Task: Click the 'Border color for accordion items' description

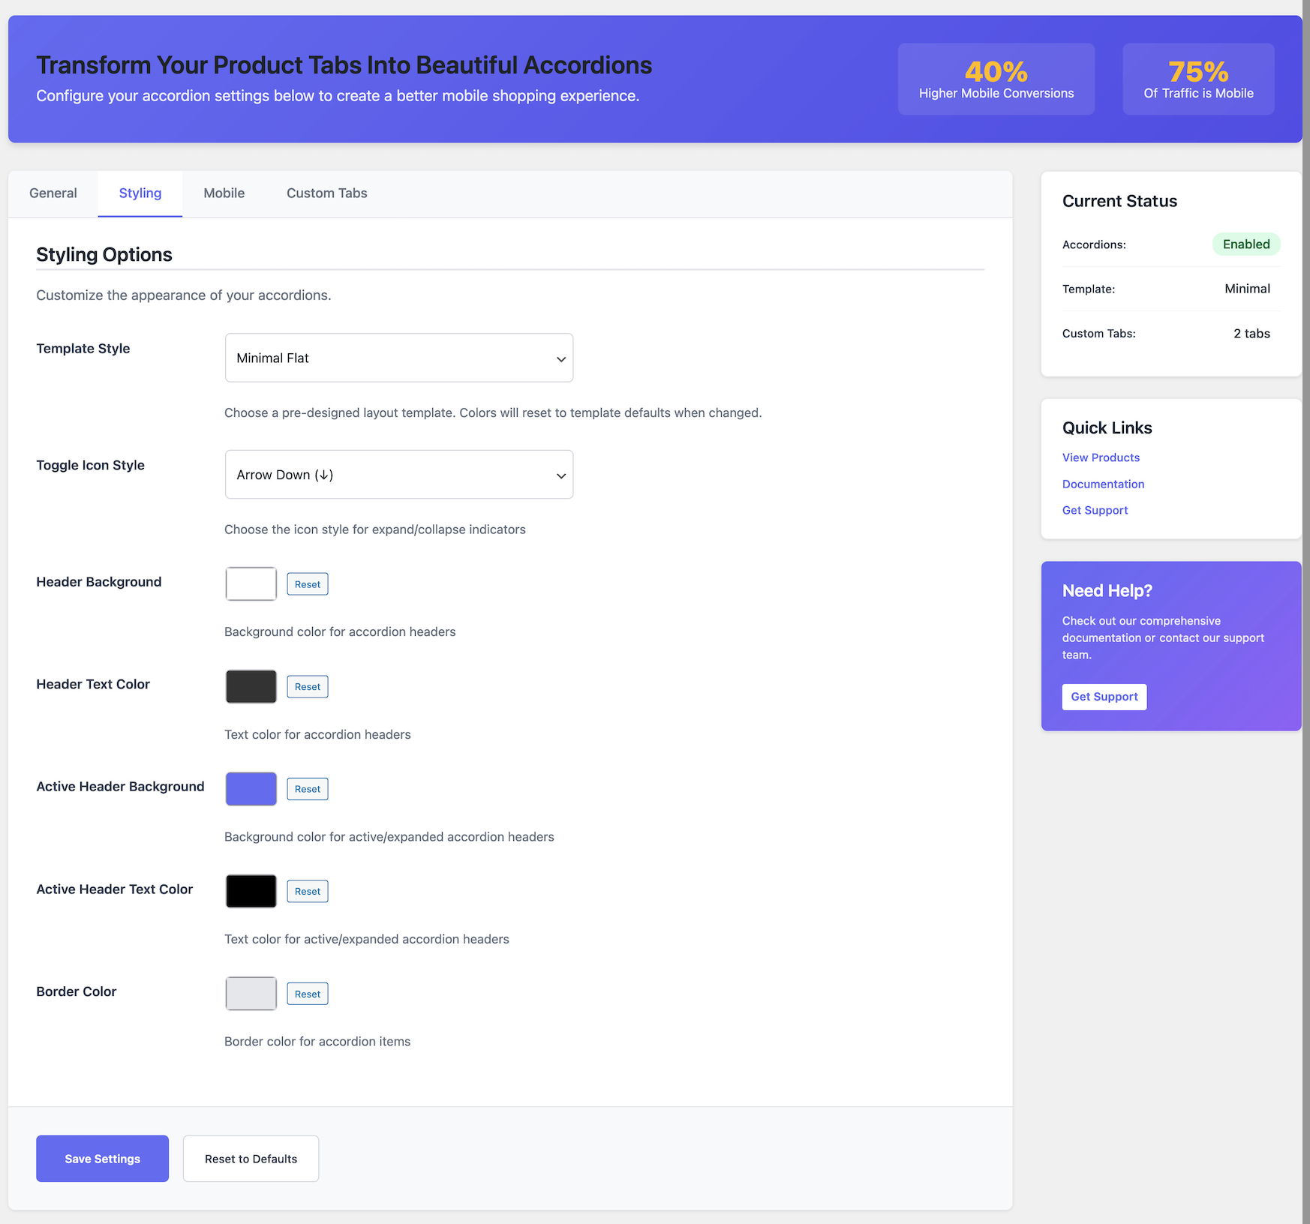Action: point(317,1042)
